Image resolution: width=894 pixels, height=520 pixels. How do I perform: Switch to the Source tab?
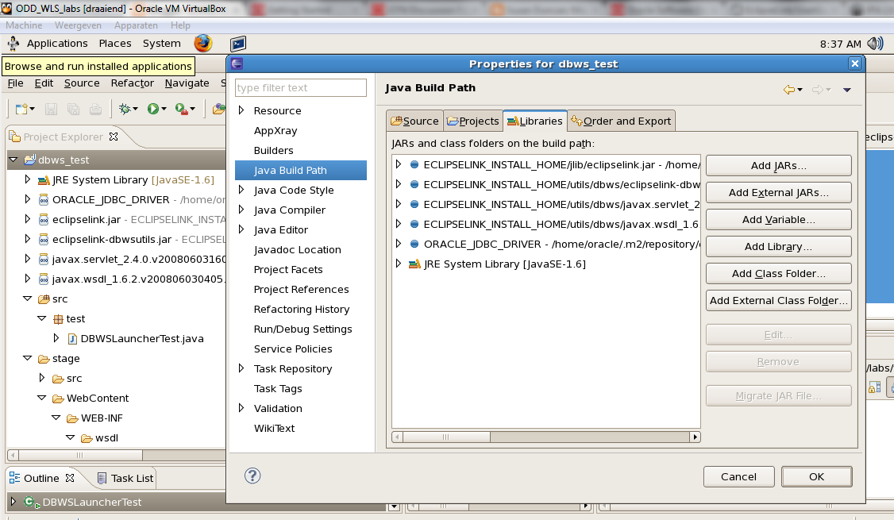(x=414, y=121)
